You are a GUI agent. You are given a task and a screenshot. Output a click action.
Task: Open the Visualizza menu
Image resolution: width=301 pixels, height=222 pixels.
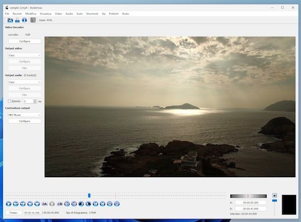[x=45, y=14]
